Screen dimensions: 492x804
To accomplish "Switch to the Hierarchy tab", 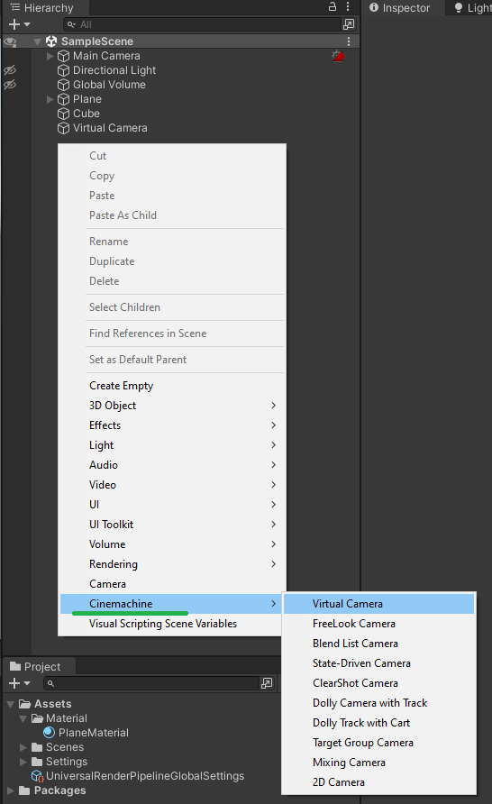I will point(43,8).
